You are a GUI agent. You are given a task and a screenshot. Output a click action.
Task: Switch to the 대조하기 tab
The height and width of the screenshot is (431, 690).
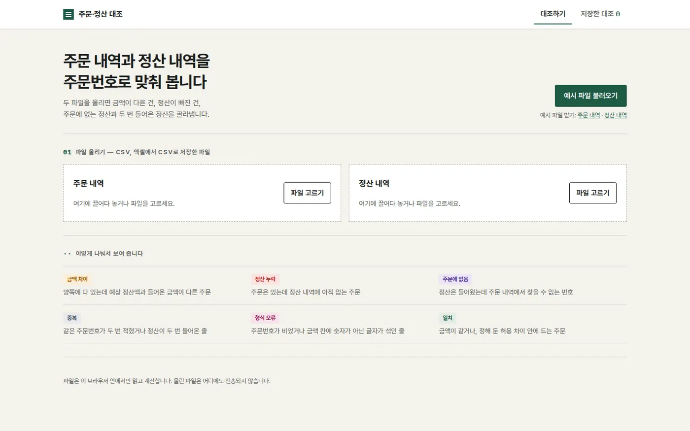coord(553,14)
